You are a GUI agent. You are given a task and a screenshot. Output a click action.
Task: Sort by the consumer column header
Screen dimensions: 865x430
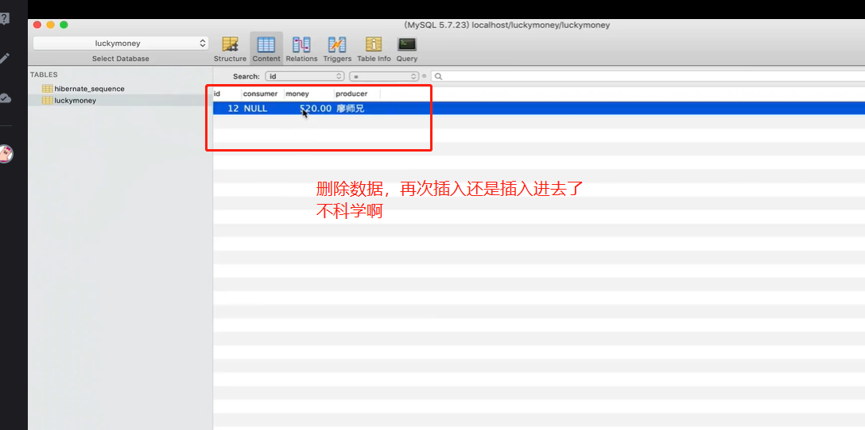262,94
